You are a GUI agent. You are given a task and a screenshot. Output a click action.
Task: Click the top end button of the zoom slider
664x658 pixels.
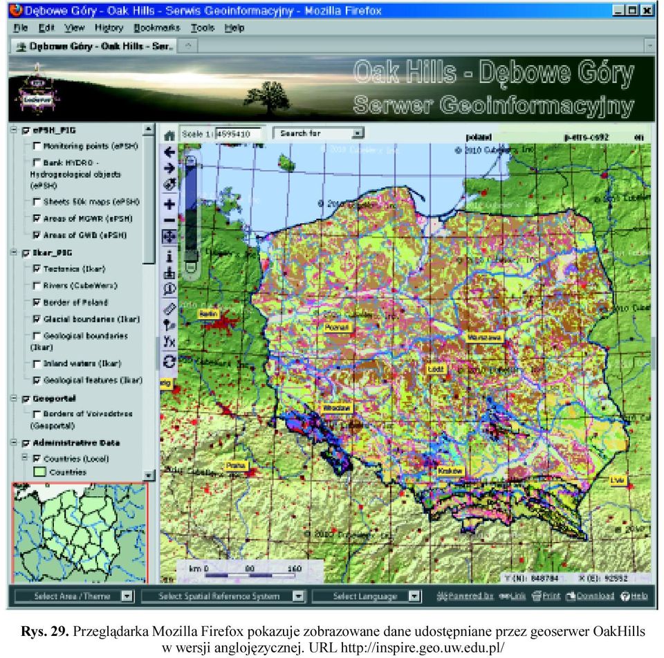tap(191, 161)
